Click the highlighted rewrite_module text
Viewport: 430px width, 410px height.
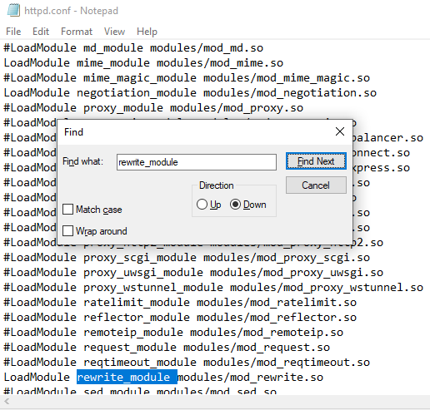127,377
